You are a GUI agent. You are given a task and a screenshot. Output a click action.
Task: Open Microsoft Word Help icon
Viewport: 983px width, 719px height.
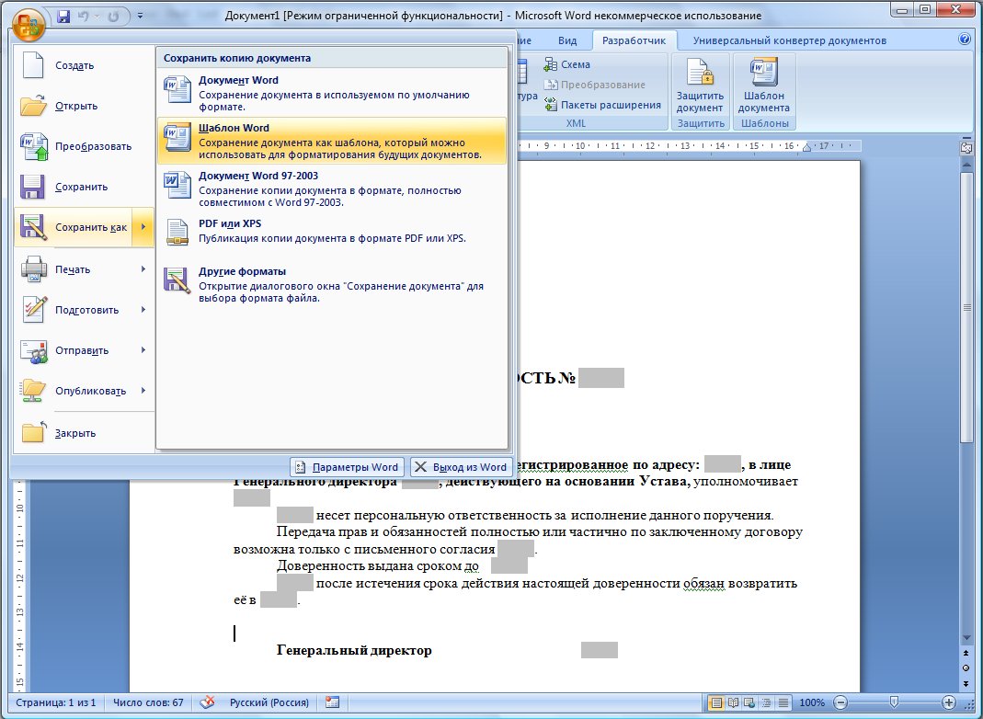pos(965,39)
